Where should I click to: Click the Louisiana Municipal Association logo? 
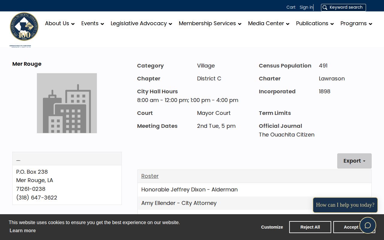pos(24,29)
